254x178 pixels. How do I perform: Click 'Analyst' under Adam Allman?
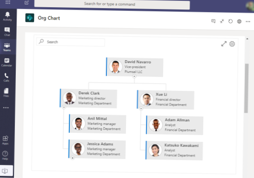170,125
